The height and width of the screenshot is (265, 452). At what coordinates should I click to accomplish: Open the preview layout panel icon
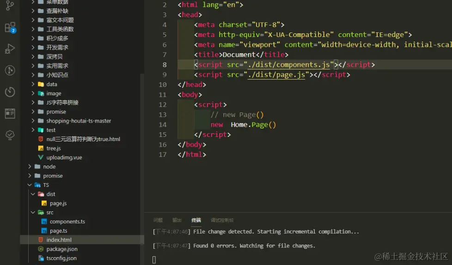pos(10,113)
